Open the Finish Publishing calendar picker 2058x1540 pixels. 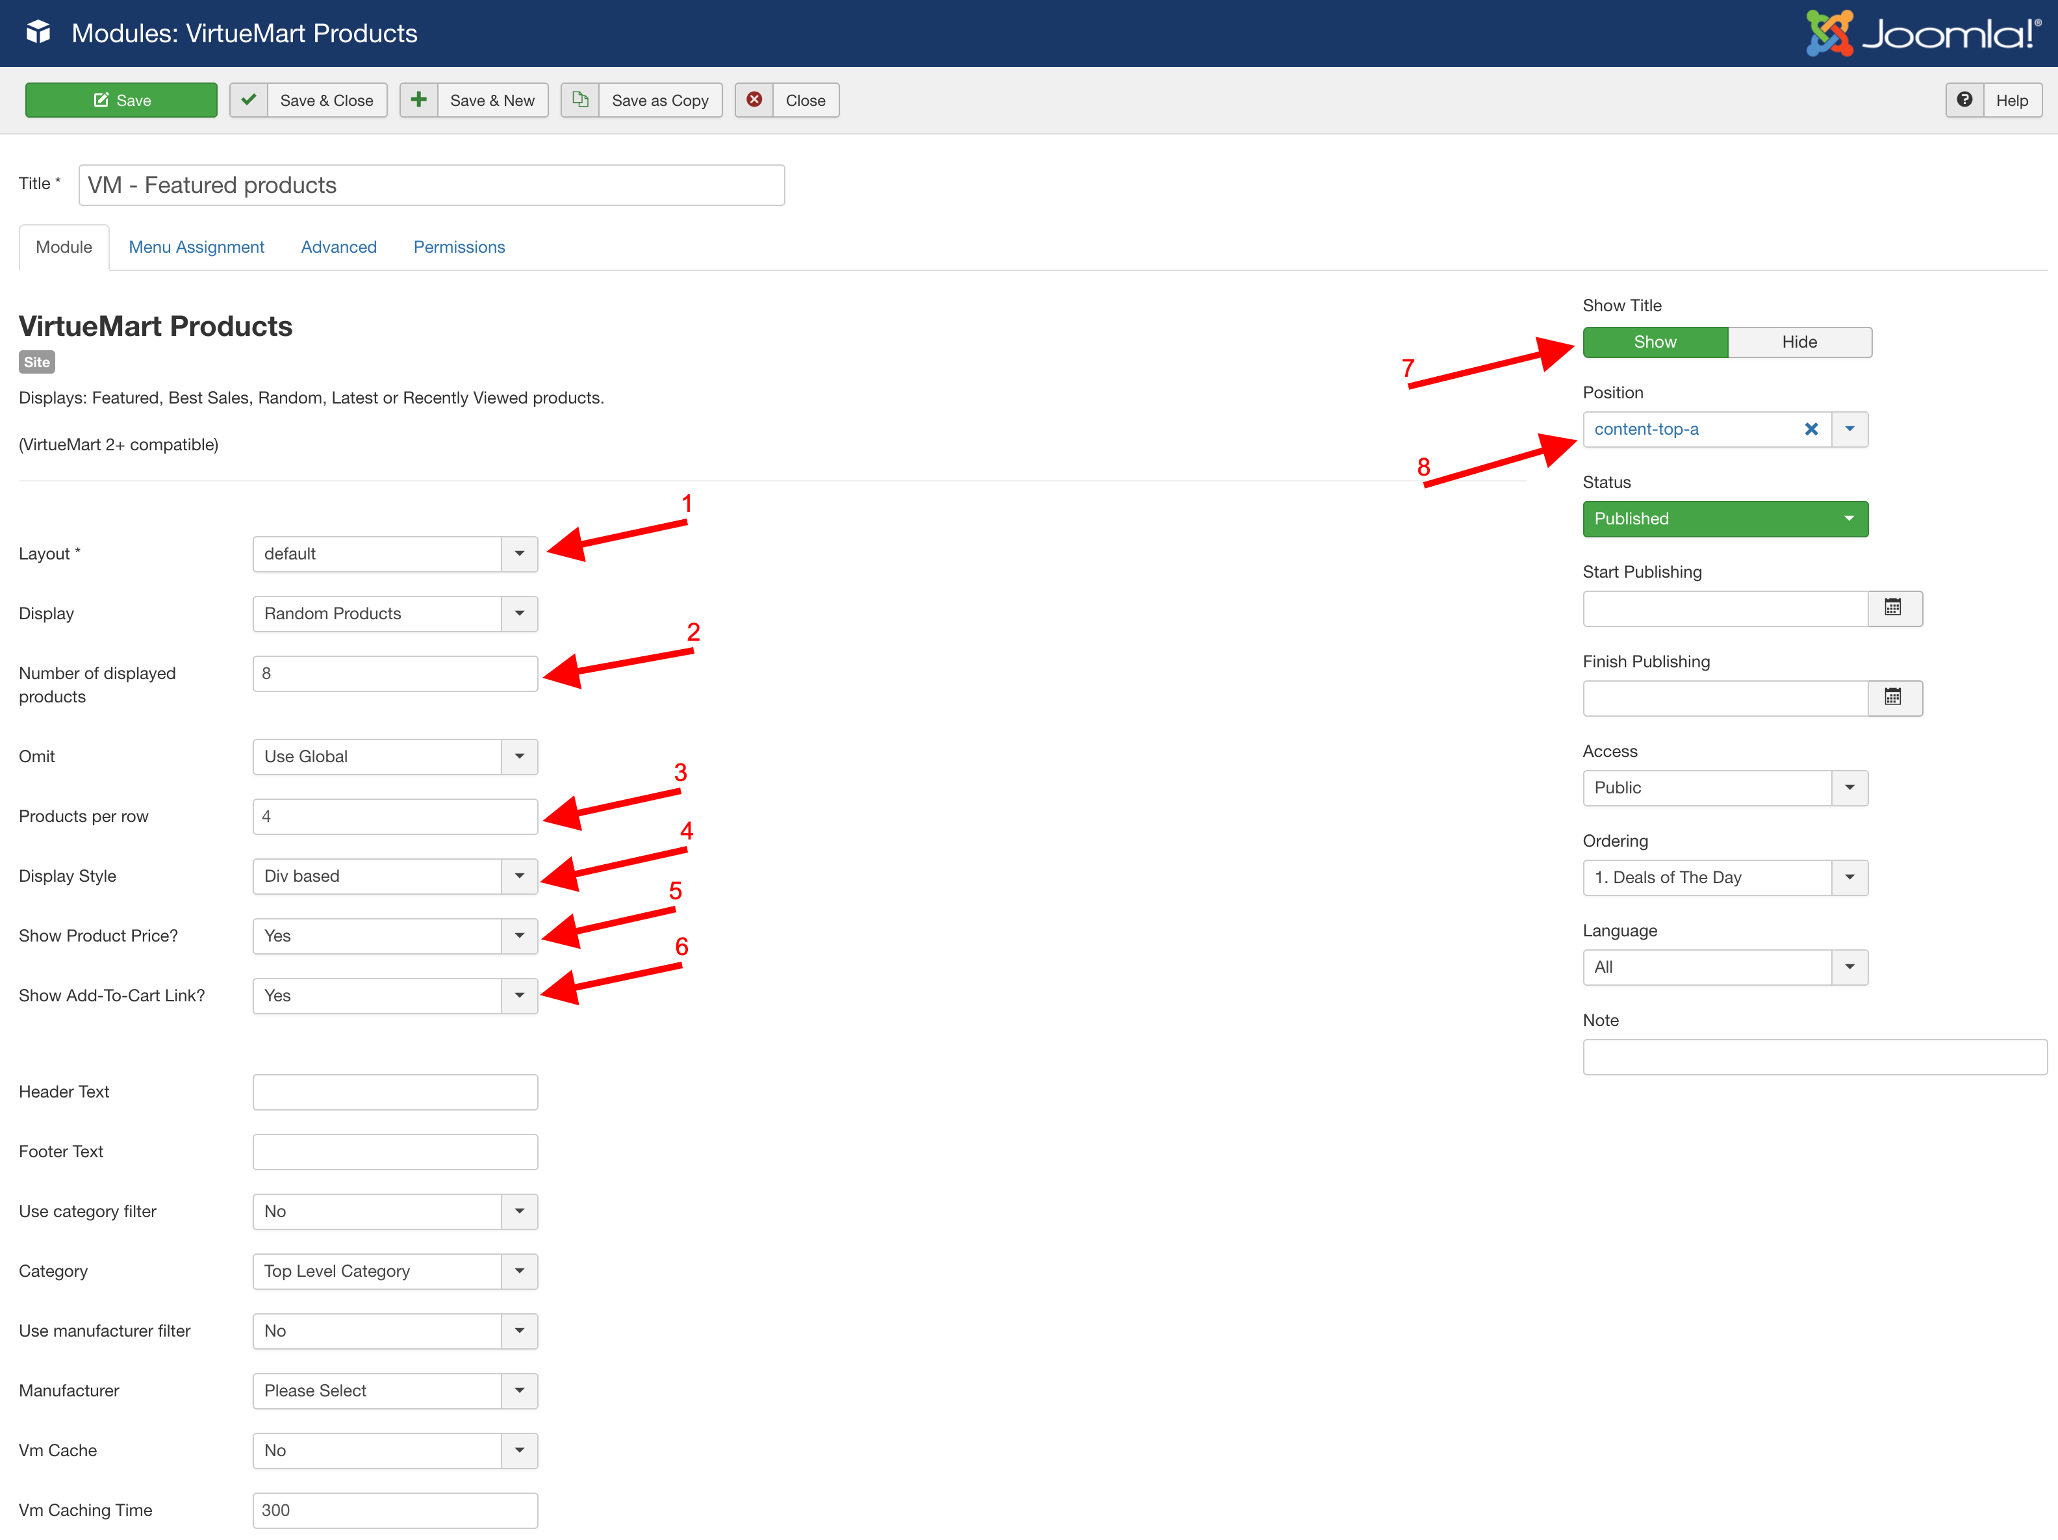[1894, 697]
